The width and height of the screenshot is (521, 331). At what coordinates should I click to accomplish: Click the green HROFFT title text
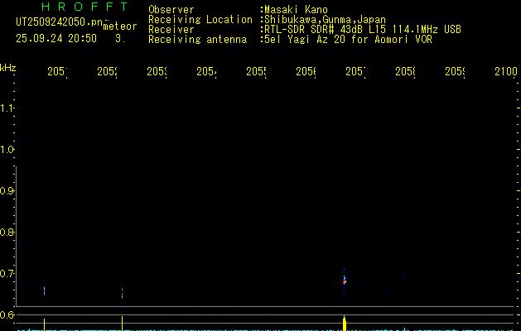[x=85, y=7]
